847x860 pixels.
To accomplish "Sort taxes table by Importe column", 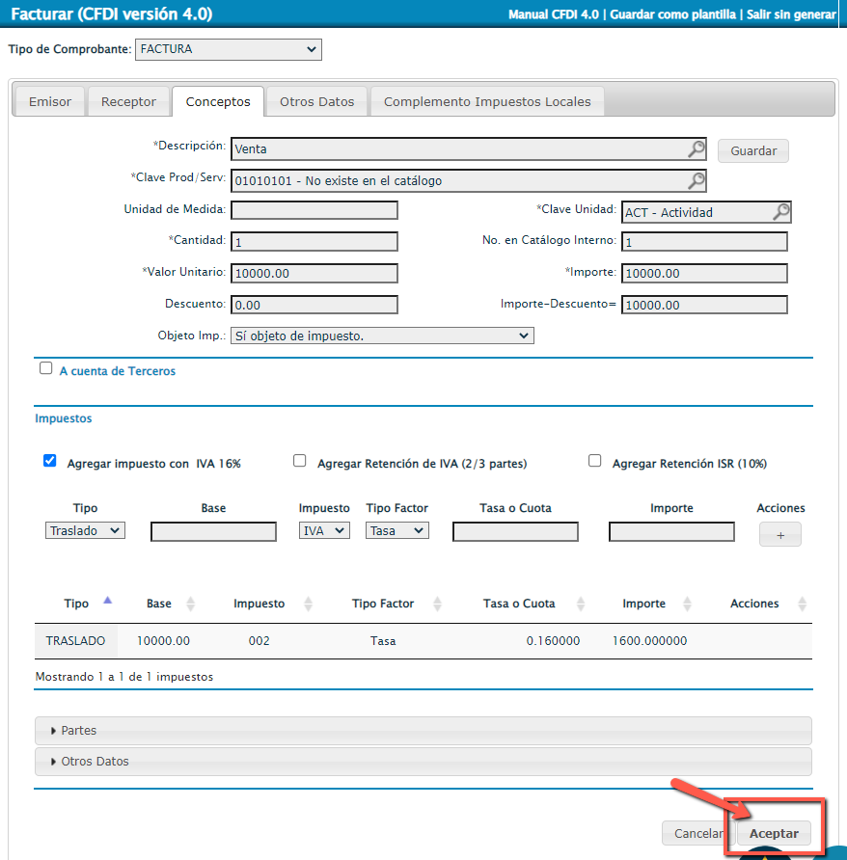I will (688, 604).
